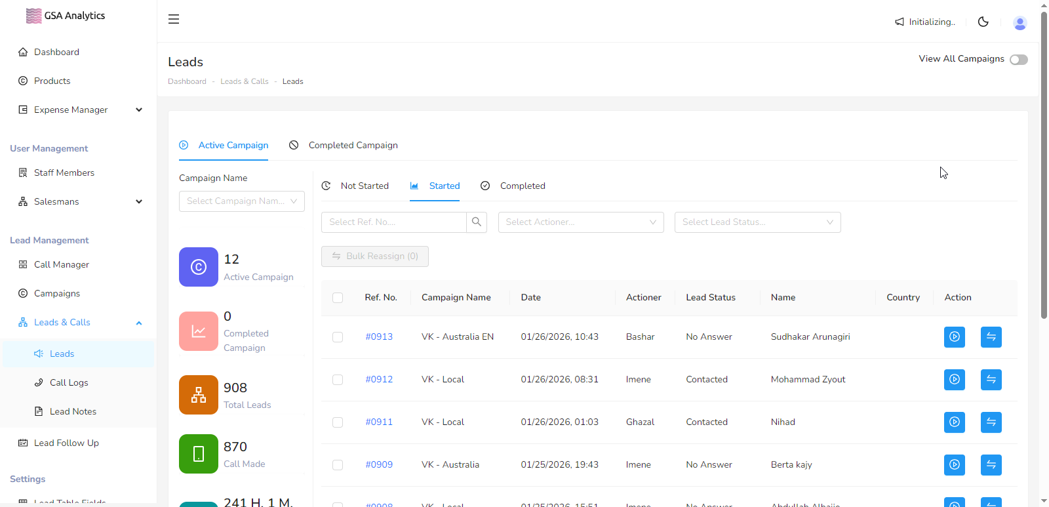Image resolution: width=1049 pixels, height=507 pixels.
Task: Expand the Salesmans menu chevron
Action: 139,201
